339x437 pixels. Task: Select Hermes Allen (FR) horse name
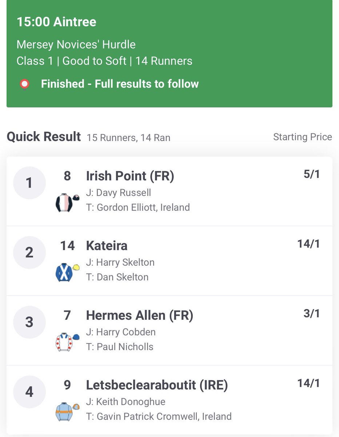coord(139,315)
